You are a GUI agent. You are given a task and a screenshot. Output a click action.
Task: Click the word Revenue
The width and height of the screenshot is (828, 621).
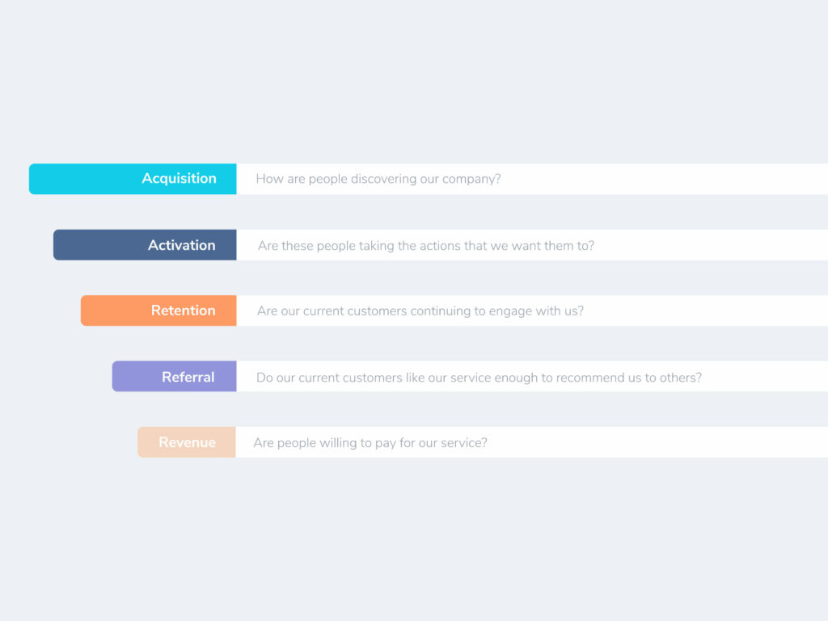187,442
